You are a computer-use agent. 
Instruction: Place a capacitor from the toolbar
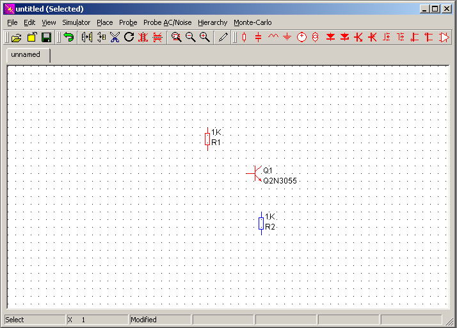[258, 37]
